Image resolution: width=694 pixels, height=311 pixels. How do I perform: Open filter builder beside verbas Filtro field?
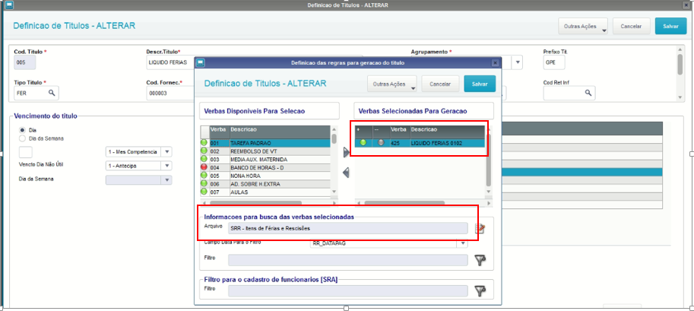(x=480, y=260)
